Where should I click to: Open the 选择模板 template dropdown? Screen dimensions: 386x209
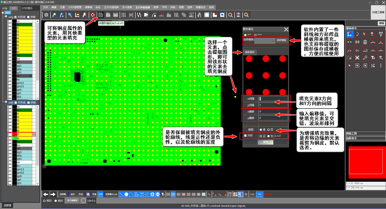tap(264, 40)
